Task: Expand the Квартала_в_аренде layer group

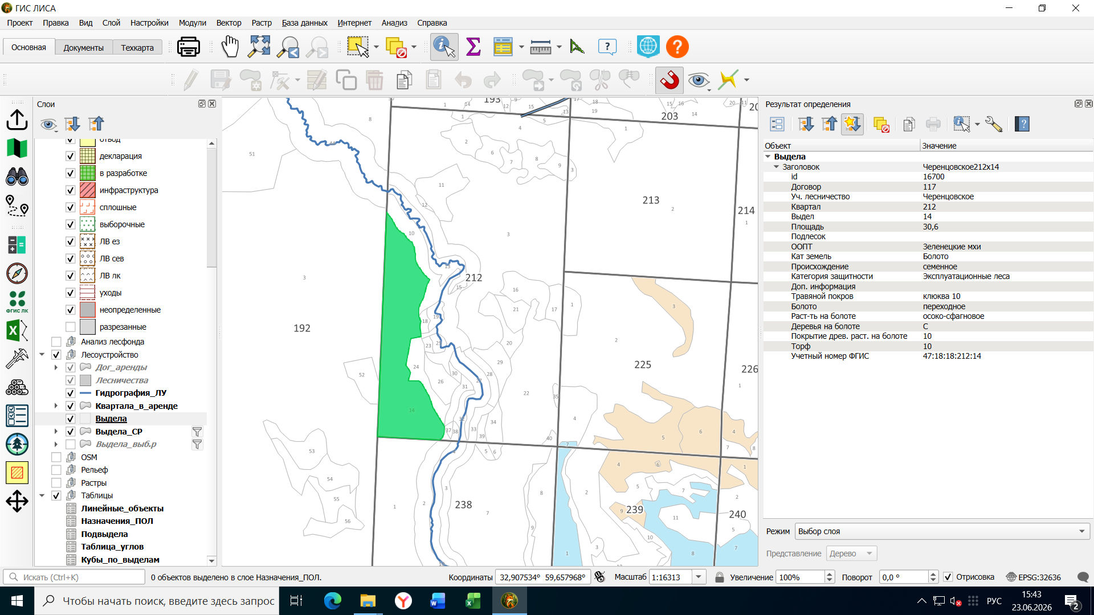Action: pos(56,406)
